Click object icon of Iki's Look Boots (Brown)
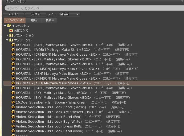Screen dimensions: 184x136 click(13, 107)
